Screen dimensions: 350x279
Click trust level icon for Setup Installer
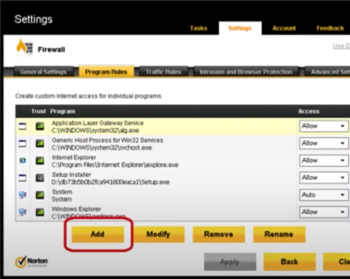[x=40, y=178]
